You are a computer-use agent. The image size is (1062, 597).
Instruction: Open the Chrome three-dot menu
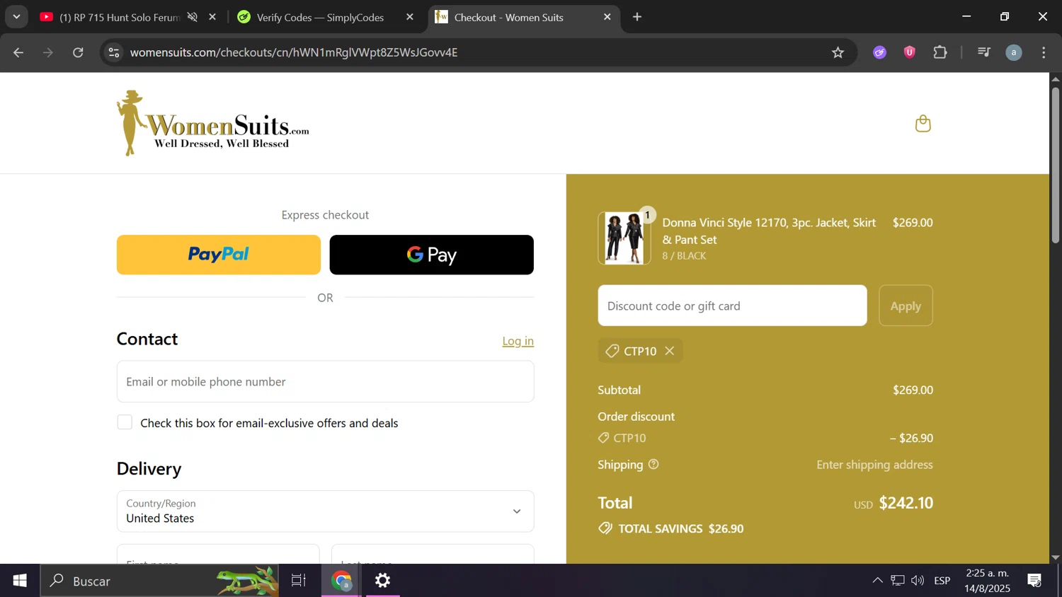[1044, 52]
